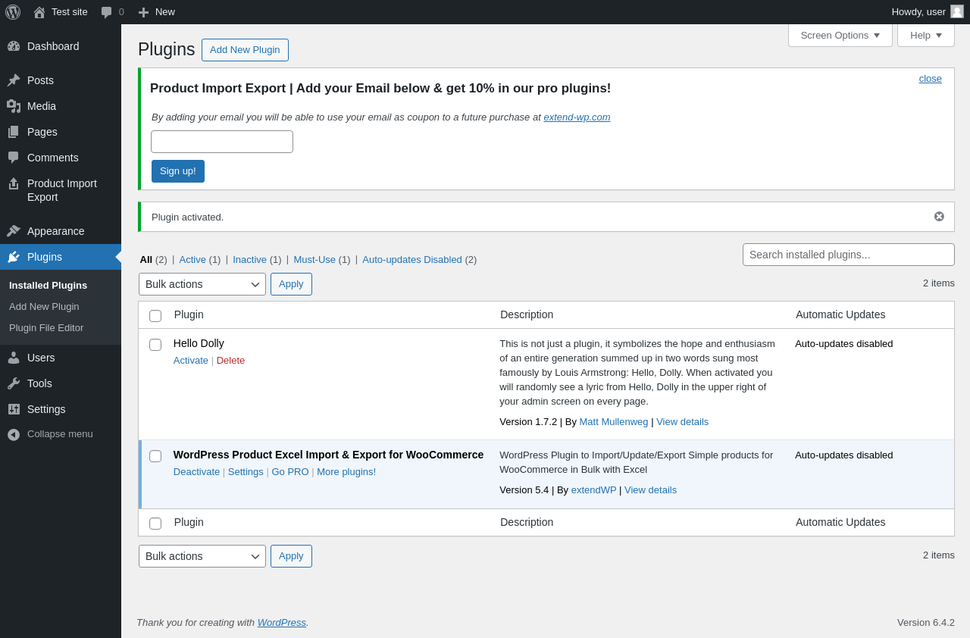Click the Search installed plugins field
This screenshot has width=970, height=638.
(848, 255)
